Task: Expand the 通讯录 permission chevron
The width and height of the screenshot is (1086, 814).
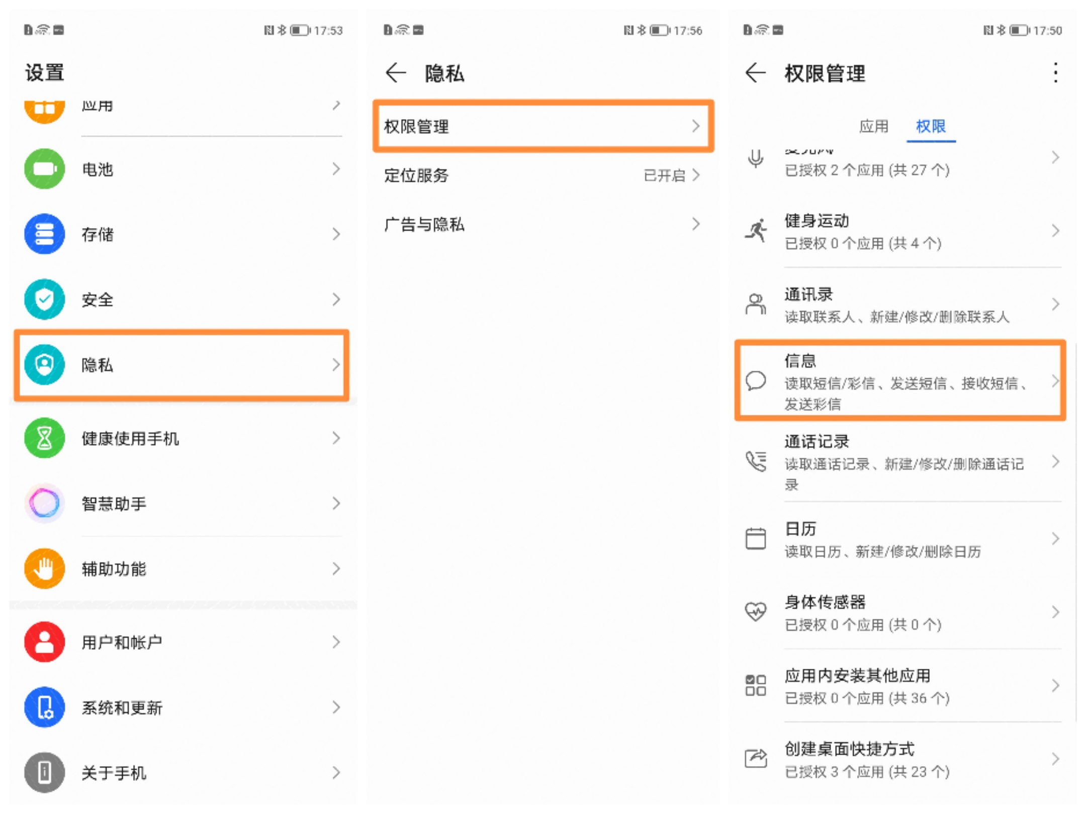Action: [1055, 304]
